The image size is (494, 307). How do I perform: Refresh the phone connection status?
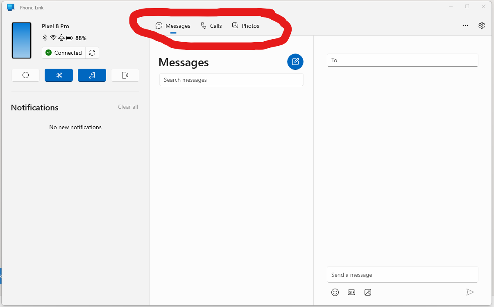tap(92, 53)
